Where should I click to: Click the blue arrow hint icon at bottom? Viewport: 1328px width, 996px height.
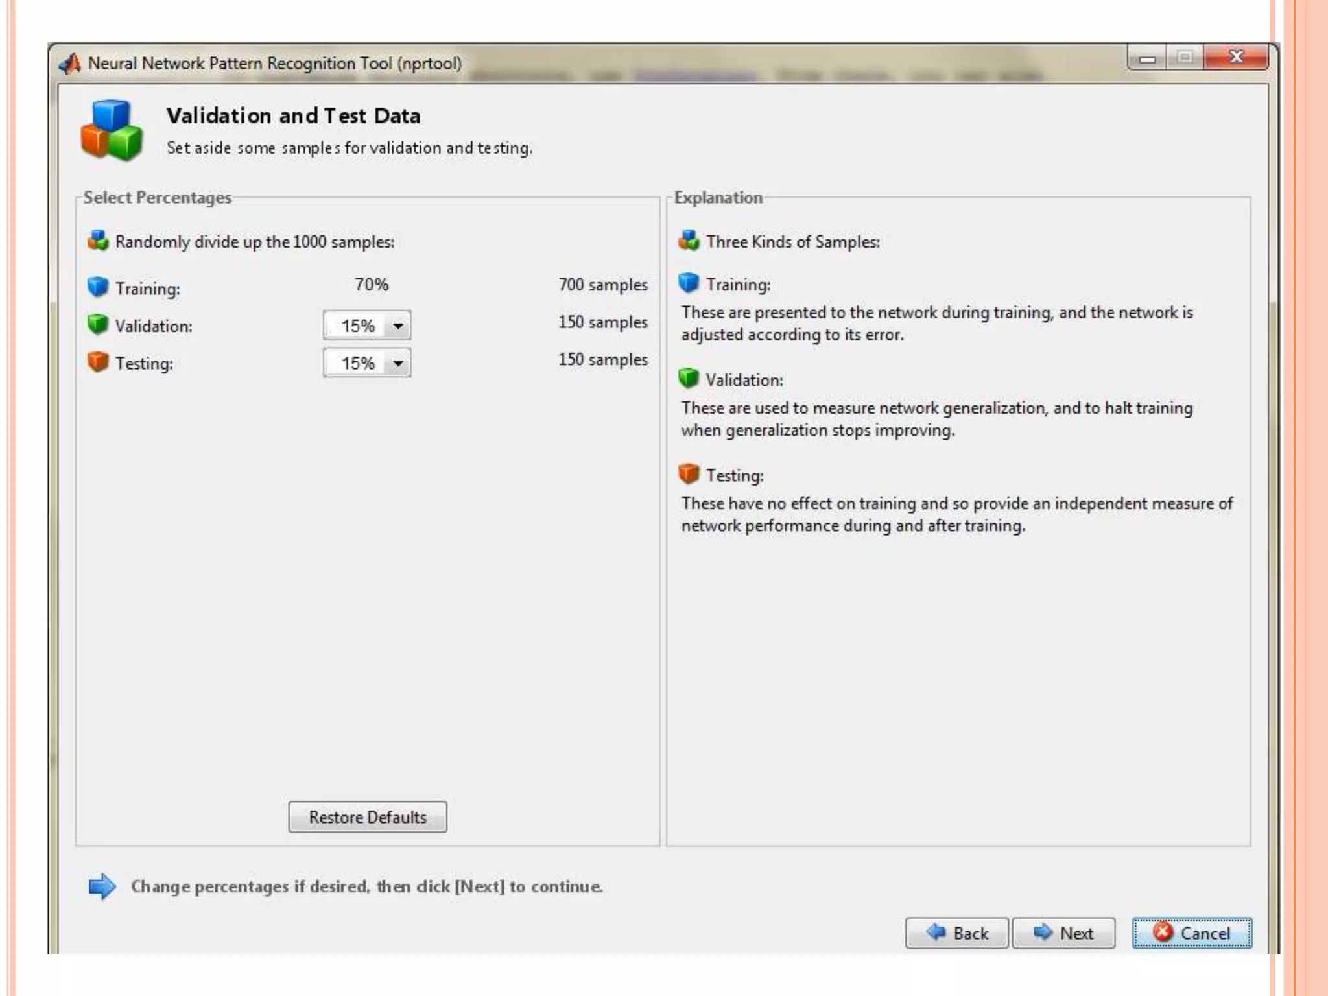click(102, 886)
